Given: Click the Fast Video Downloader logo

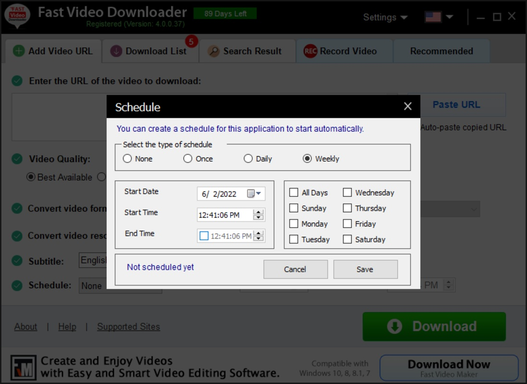Looking at the screenshot, I should pos(17,16).
